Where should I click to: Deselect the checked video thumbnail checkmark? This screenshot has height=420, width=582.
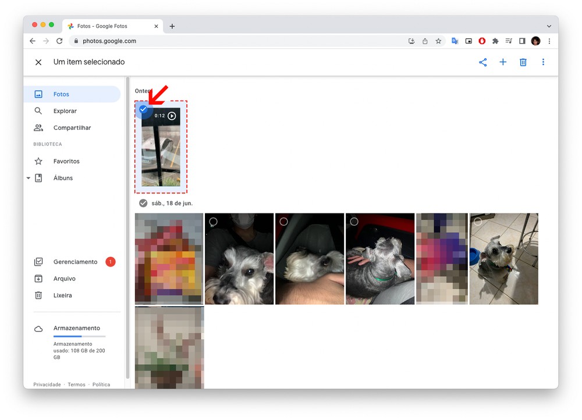[x=143, y=109]
